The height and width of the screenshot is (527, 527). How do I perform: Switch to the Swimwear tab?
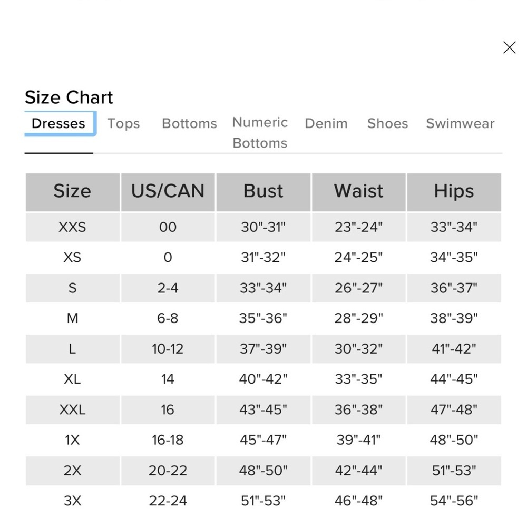(460, 123)
